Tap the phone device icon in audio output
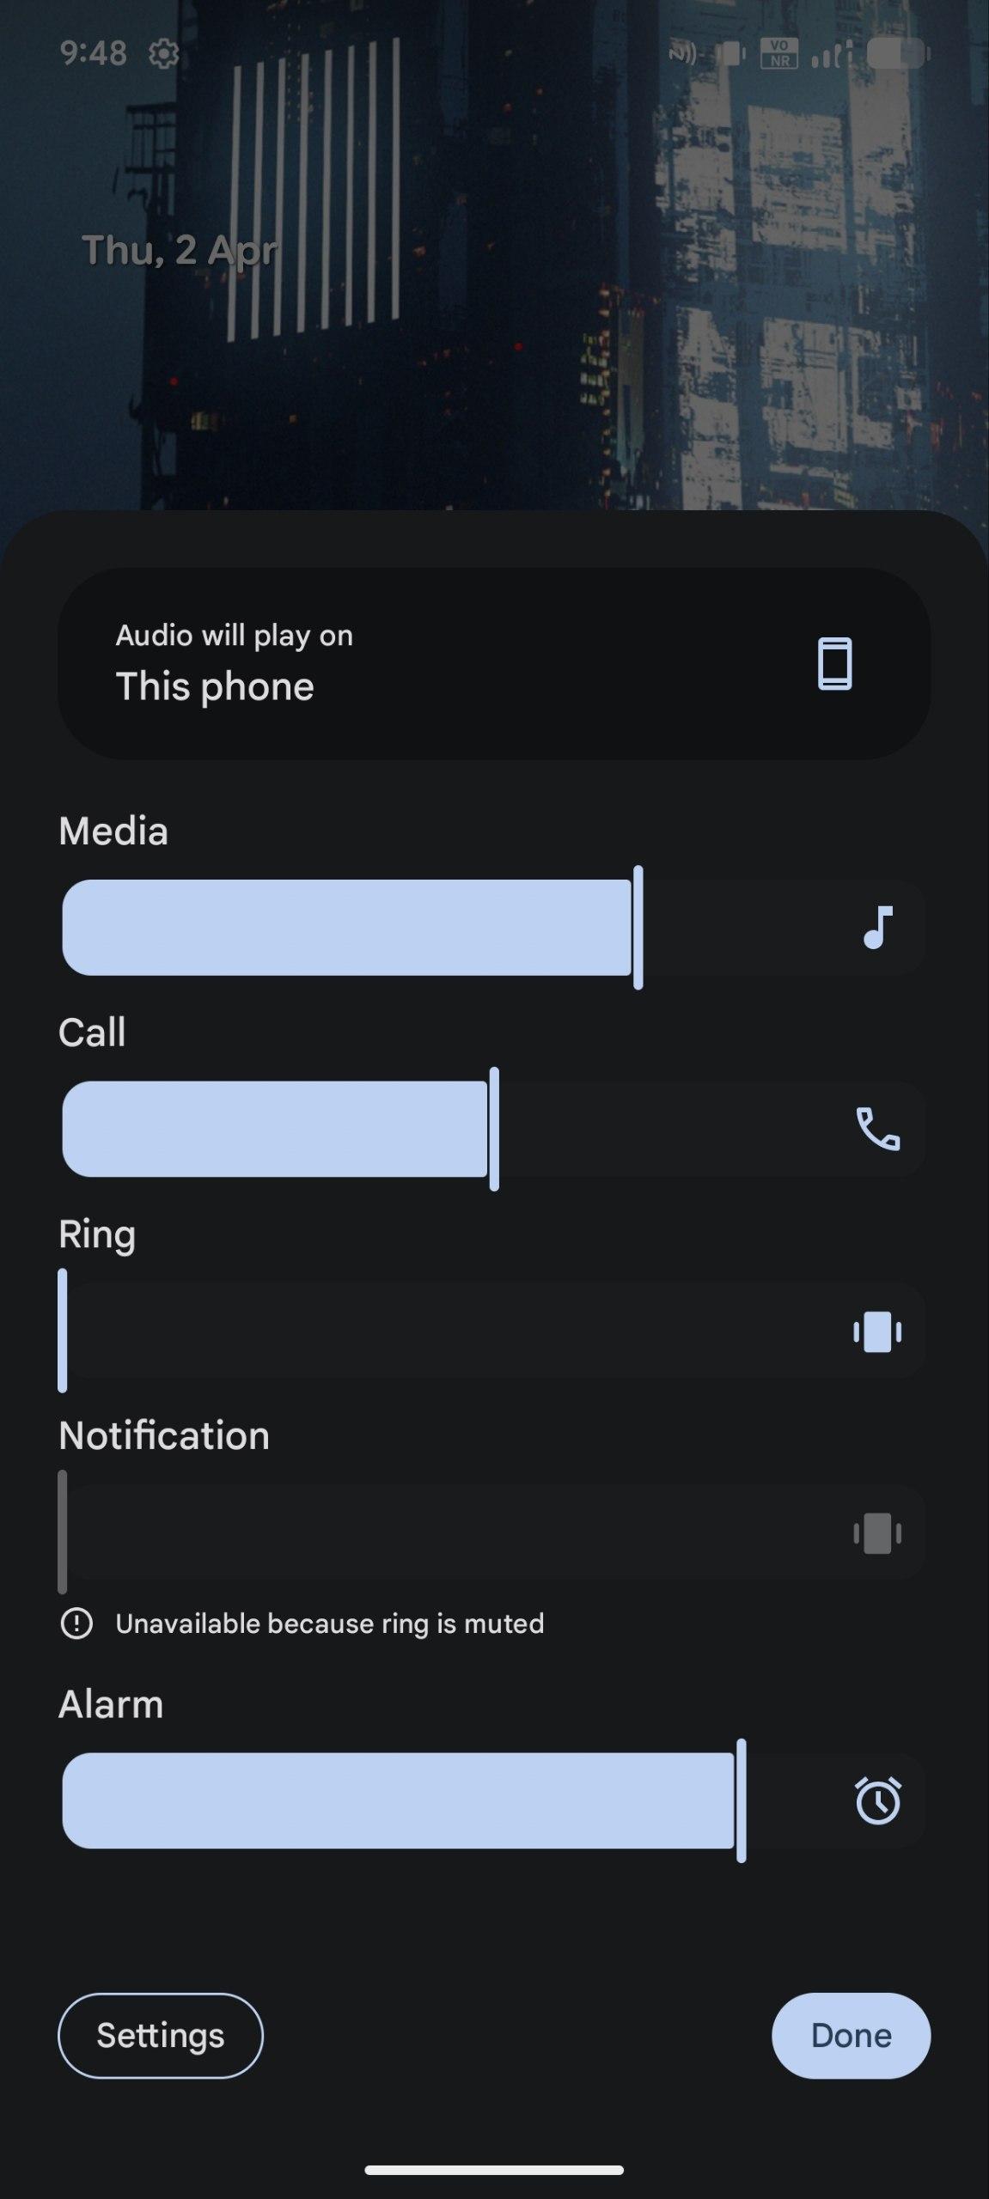 pyautogui.click(x=834, y=664)
